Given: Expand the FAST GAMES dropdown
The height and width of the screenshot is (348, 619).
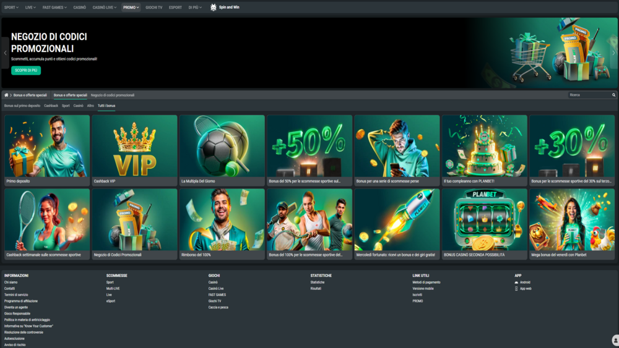Looking at the screenshot, I should coord(54,7).
